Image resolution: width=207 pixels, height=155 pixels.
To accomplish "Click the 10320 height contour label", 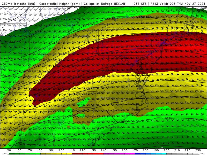I will [143, 17].
